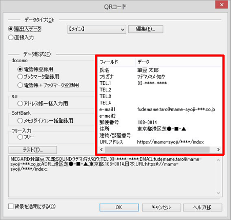Viewport: 241px width, 220px height.
Task: Click the キャンセル button
Action: tap(161, 207)
